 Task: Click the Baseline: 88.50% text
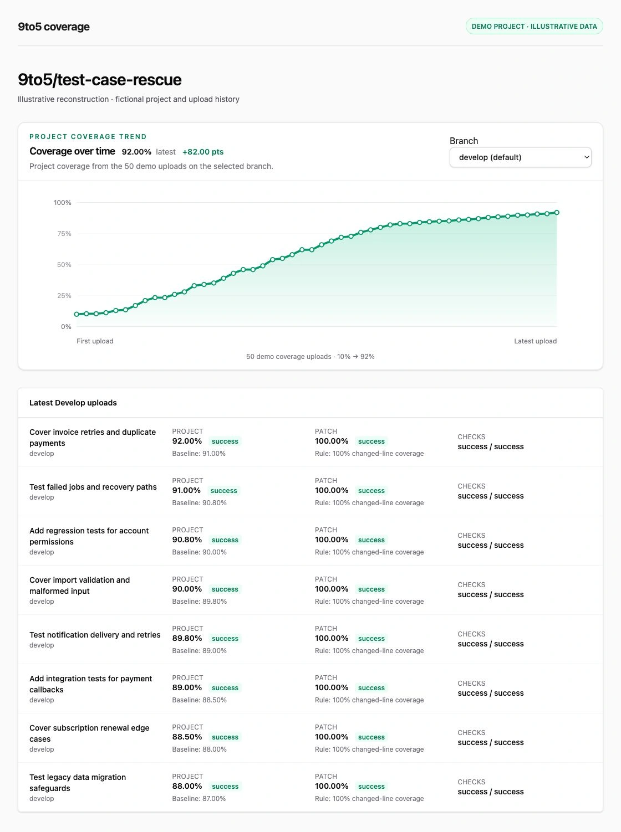click(x=200, y=700)
